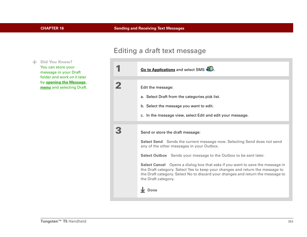Open the Go to Applications link
The height and width of the screenshot is (237, 307).
(158, 70)
